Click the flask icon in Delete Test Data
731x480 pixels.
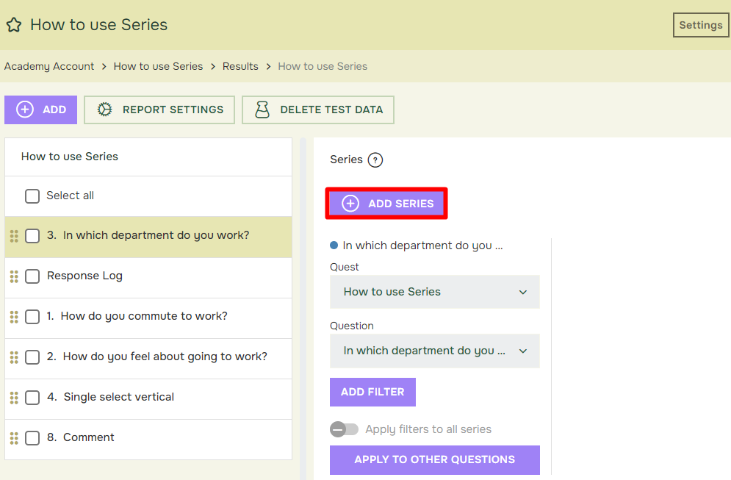[x=262, y=110]
